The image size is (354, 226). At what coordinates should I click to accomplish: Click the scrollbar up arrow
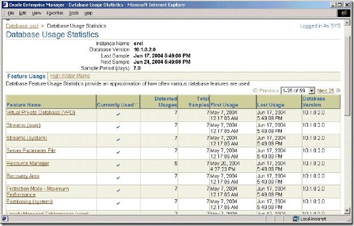[347, 22]
